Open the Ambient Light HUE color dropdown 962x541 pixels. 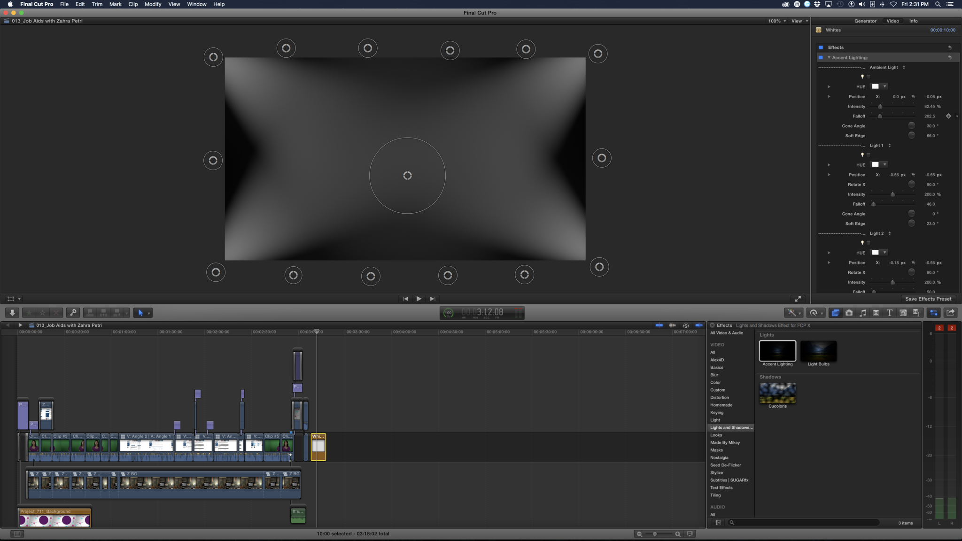tap(884, 86)
